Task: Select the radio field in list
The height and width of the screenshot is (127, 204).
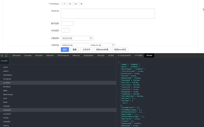Action: tap(58, 67)
